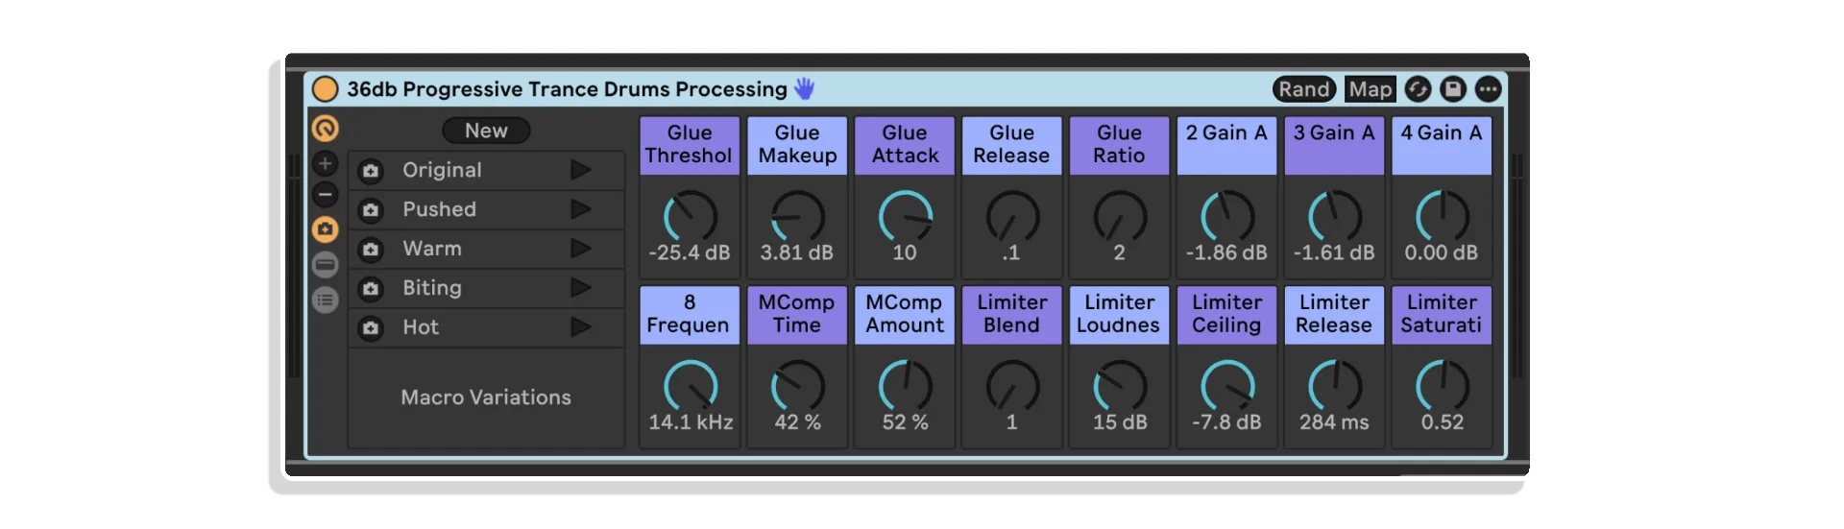Click the Glue Threshold knob
The image size is (1844, 529).
(x=691, y=216)
